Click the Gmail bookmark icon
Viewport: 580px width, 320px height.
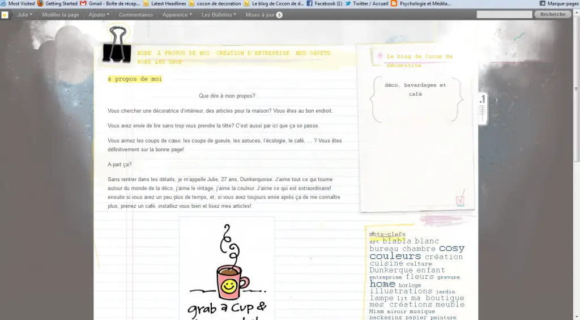(x=83, y=3)
